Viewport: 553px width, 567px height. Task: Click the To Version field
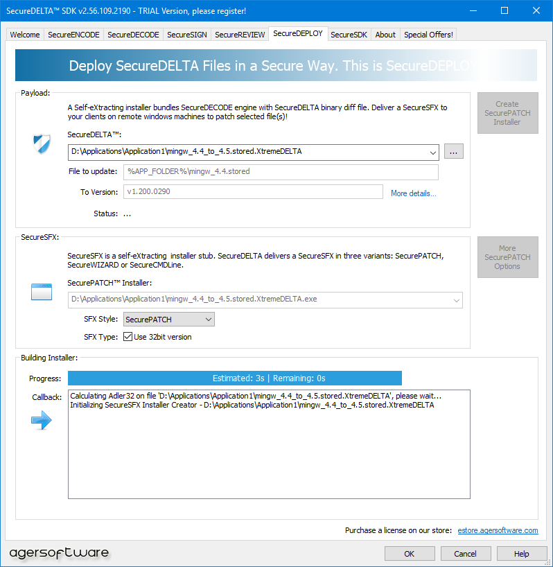coord(253,191)
